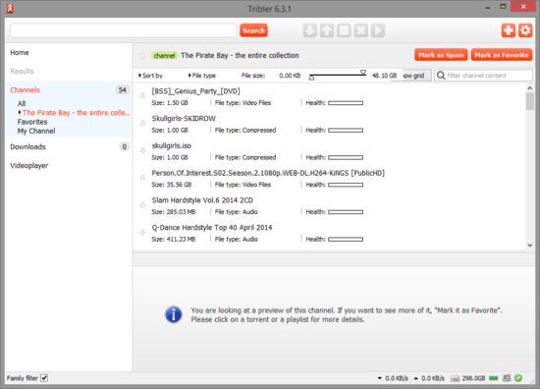
Task: Click download arrow for Skullgirls-SKIDROW
Action: [142, 124]
